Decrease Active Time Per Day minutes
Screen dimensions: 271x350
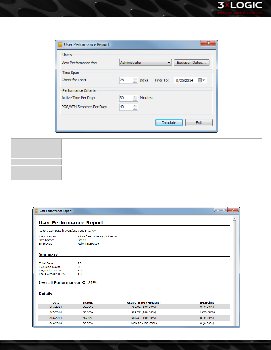(135, 99)
